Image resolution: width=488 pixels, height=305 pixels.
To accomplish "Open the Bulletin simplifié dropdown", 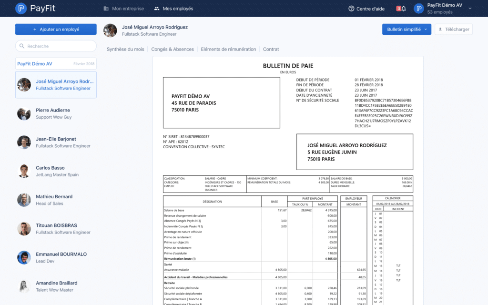I will tap(406, 29).
